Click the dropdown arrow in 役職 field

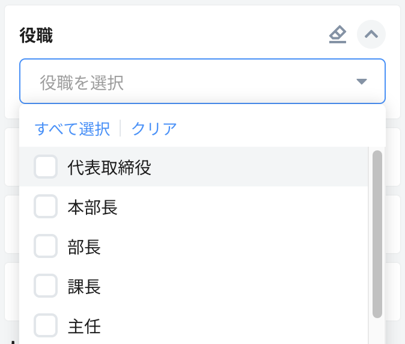pyautogui.click(x=361, y=82)
